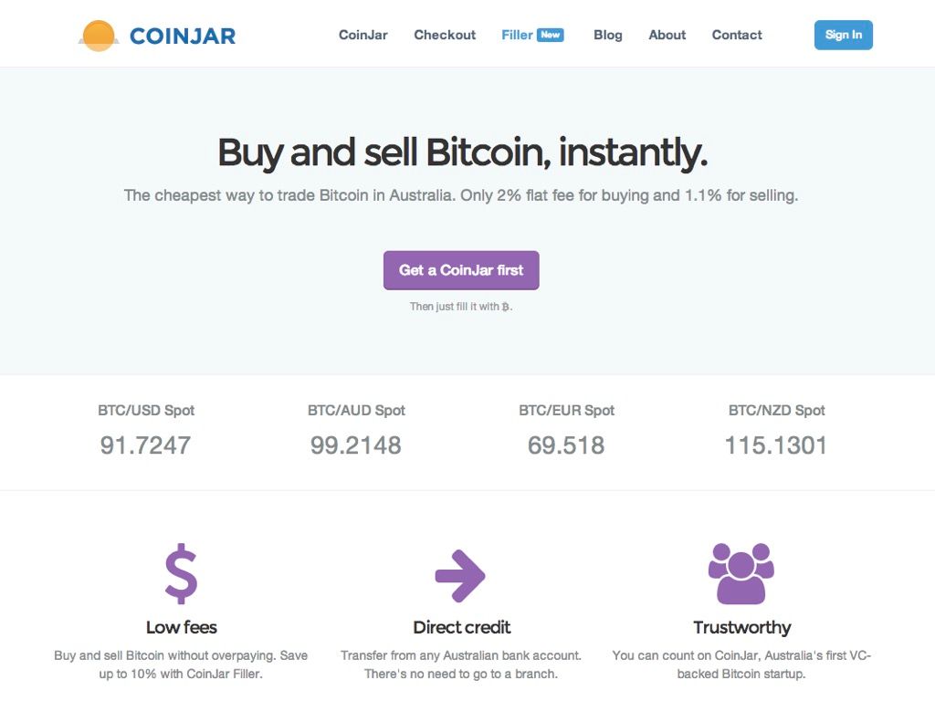Click the purple right arrow icon
935x701 pixels.
pos(460,575)
